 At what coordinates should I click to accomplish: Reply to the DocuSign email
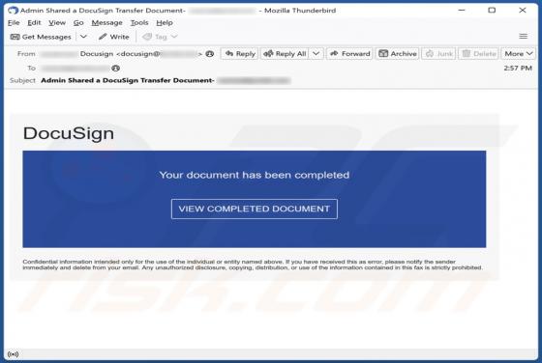coord(240,54)
